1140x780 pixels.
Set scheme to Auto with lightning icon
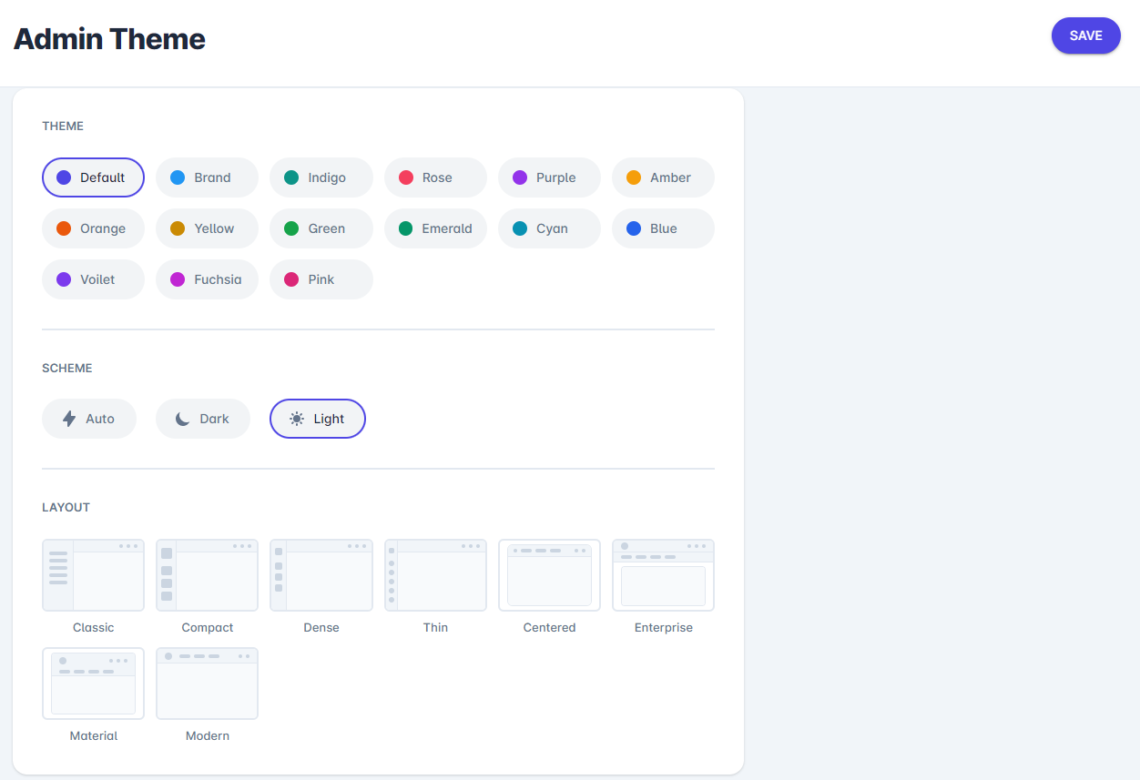(89, 419)
